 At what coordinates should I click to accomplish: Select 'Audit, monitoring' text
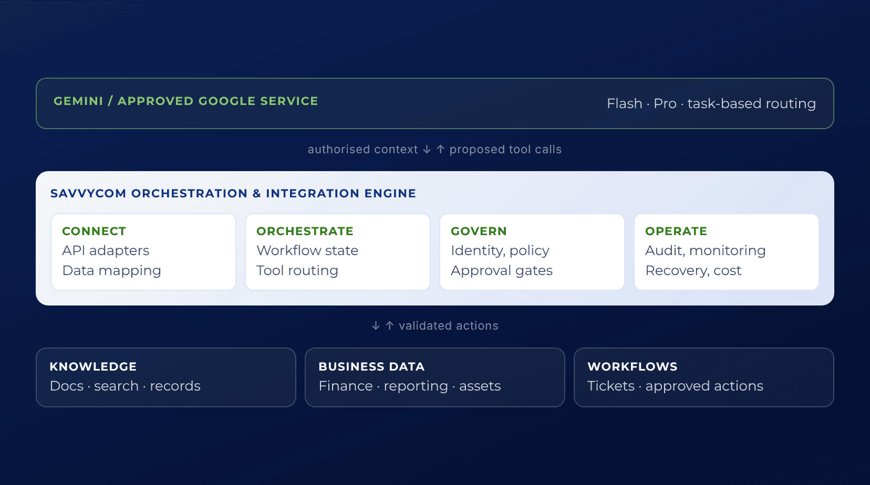(705, 251)
